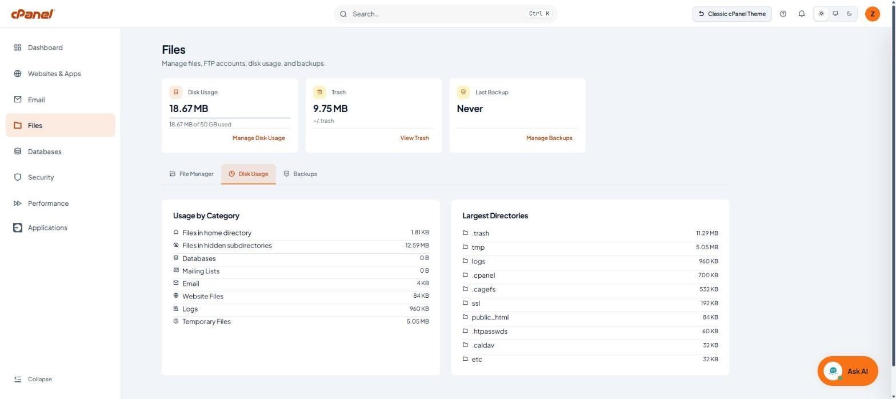Switch to dark theme moon icon
This screenshot has width=896, height=399.
[849, 14]
